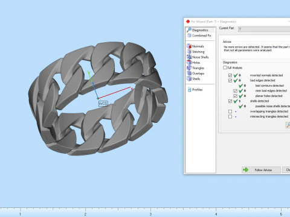Open the Holes fixing step
The image size is (290, 217).
pyautogui.click(x=193, y=63)
